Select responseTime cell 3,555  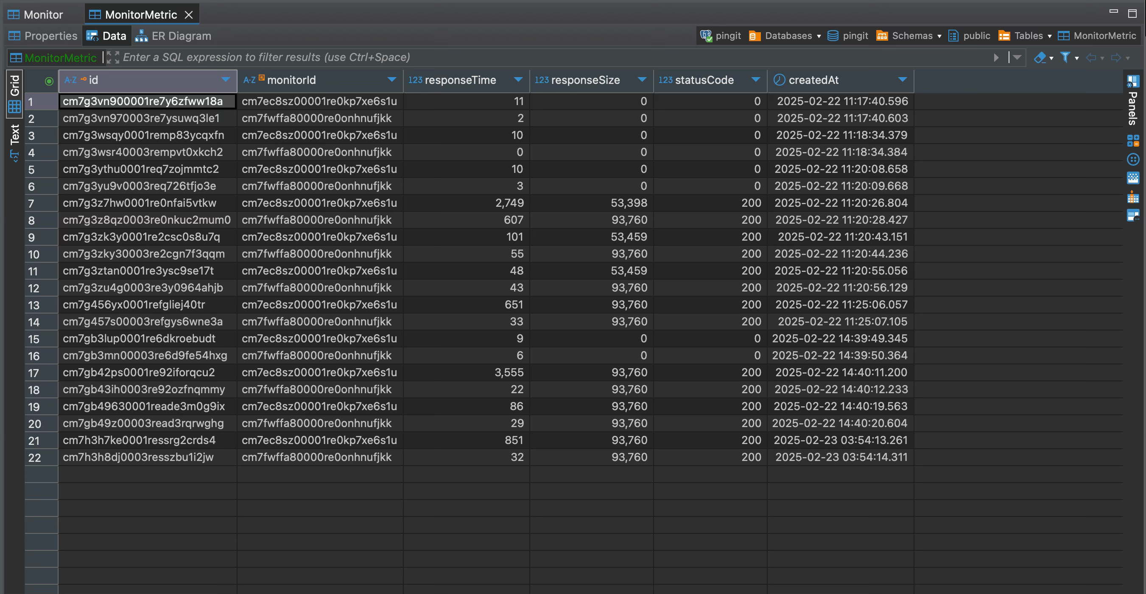point(466,373)
